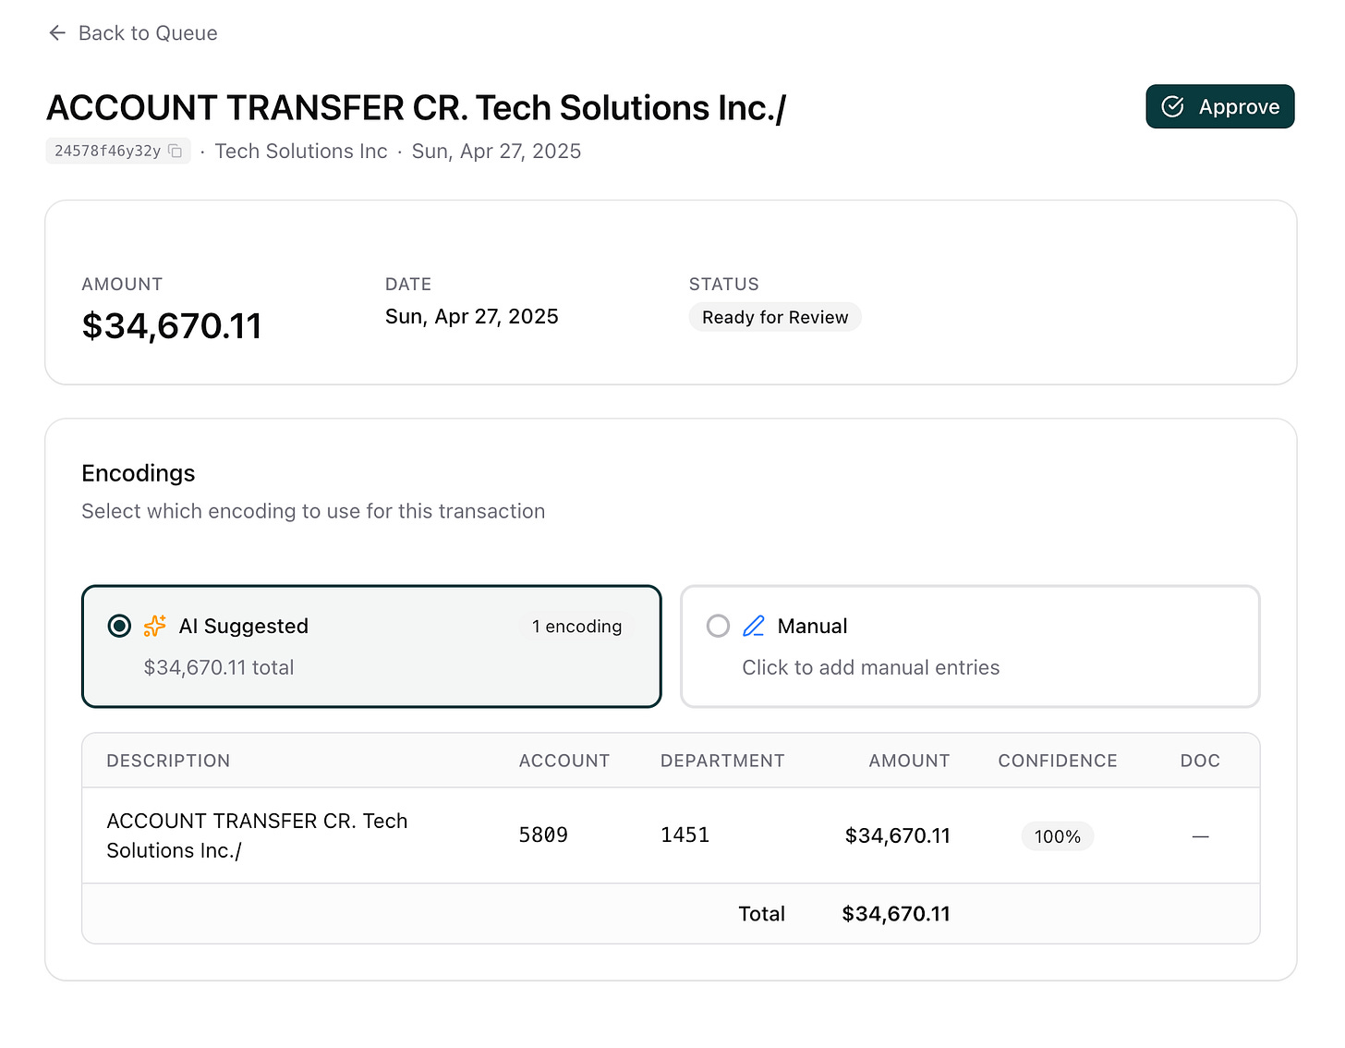This screenshot has width=1345, height=1048.
Task: Go Back to Queue
Action: click(x=133, y=33)
